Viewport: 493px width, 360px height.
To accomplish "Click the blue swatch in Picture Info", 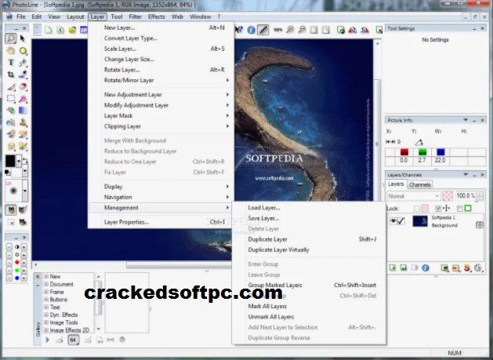I will click(440, 152).
